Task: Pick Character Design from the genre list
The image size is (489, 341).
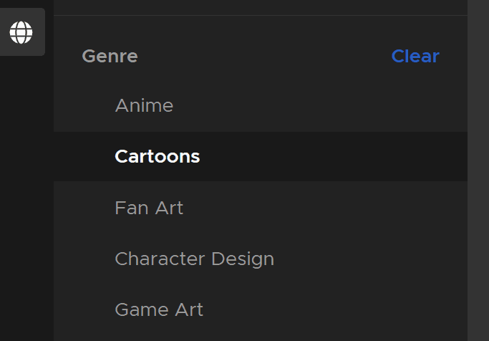Action: tap(194, 259)
